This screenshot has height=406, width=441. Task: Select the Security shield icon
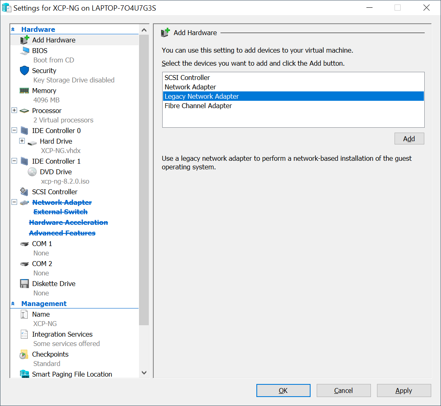(24, 71)
